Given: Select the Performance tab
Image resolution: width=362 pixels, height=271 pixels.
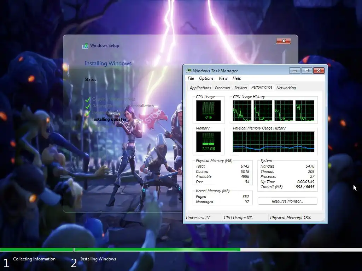Looking at the screenshot, I should point(262,88).
